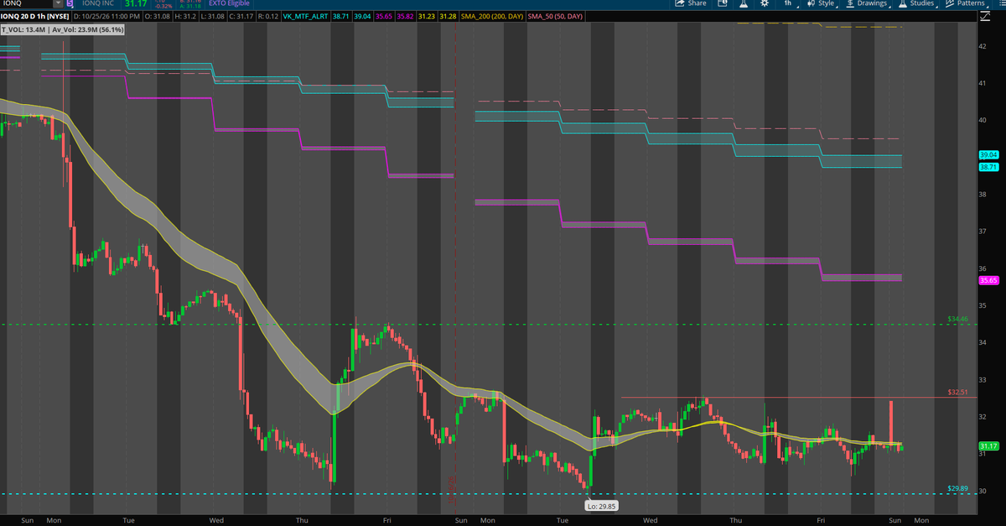
Task: Click the chart snapshot icon next to Share
Action: click(x=723, y=3)
